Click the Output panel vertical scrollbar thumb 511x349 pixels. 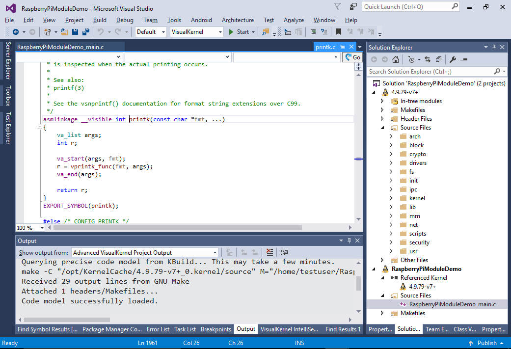(358, 283)
